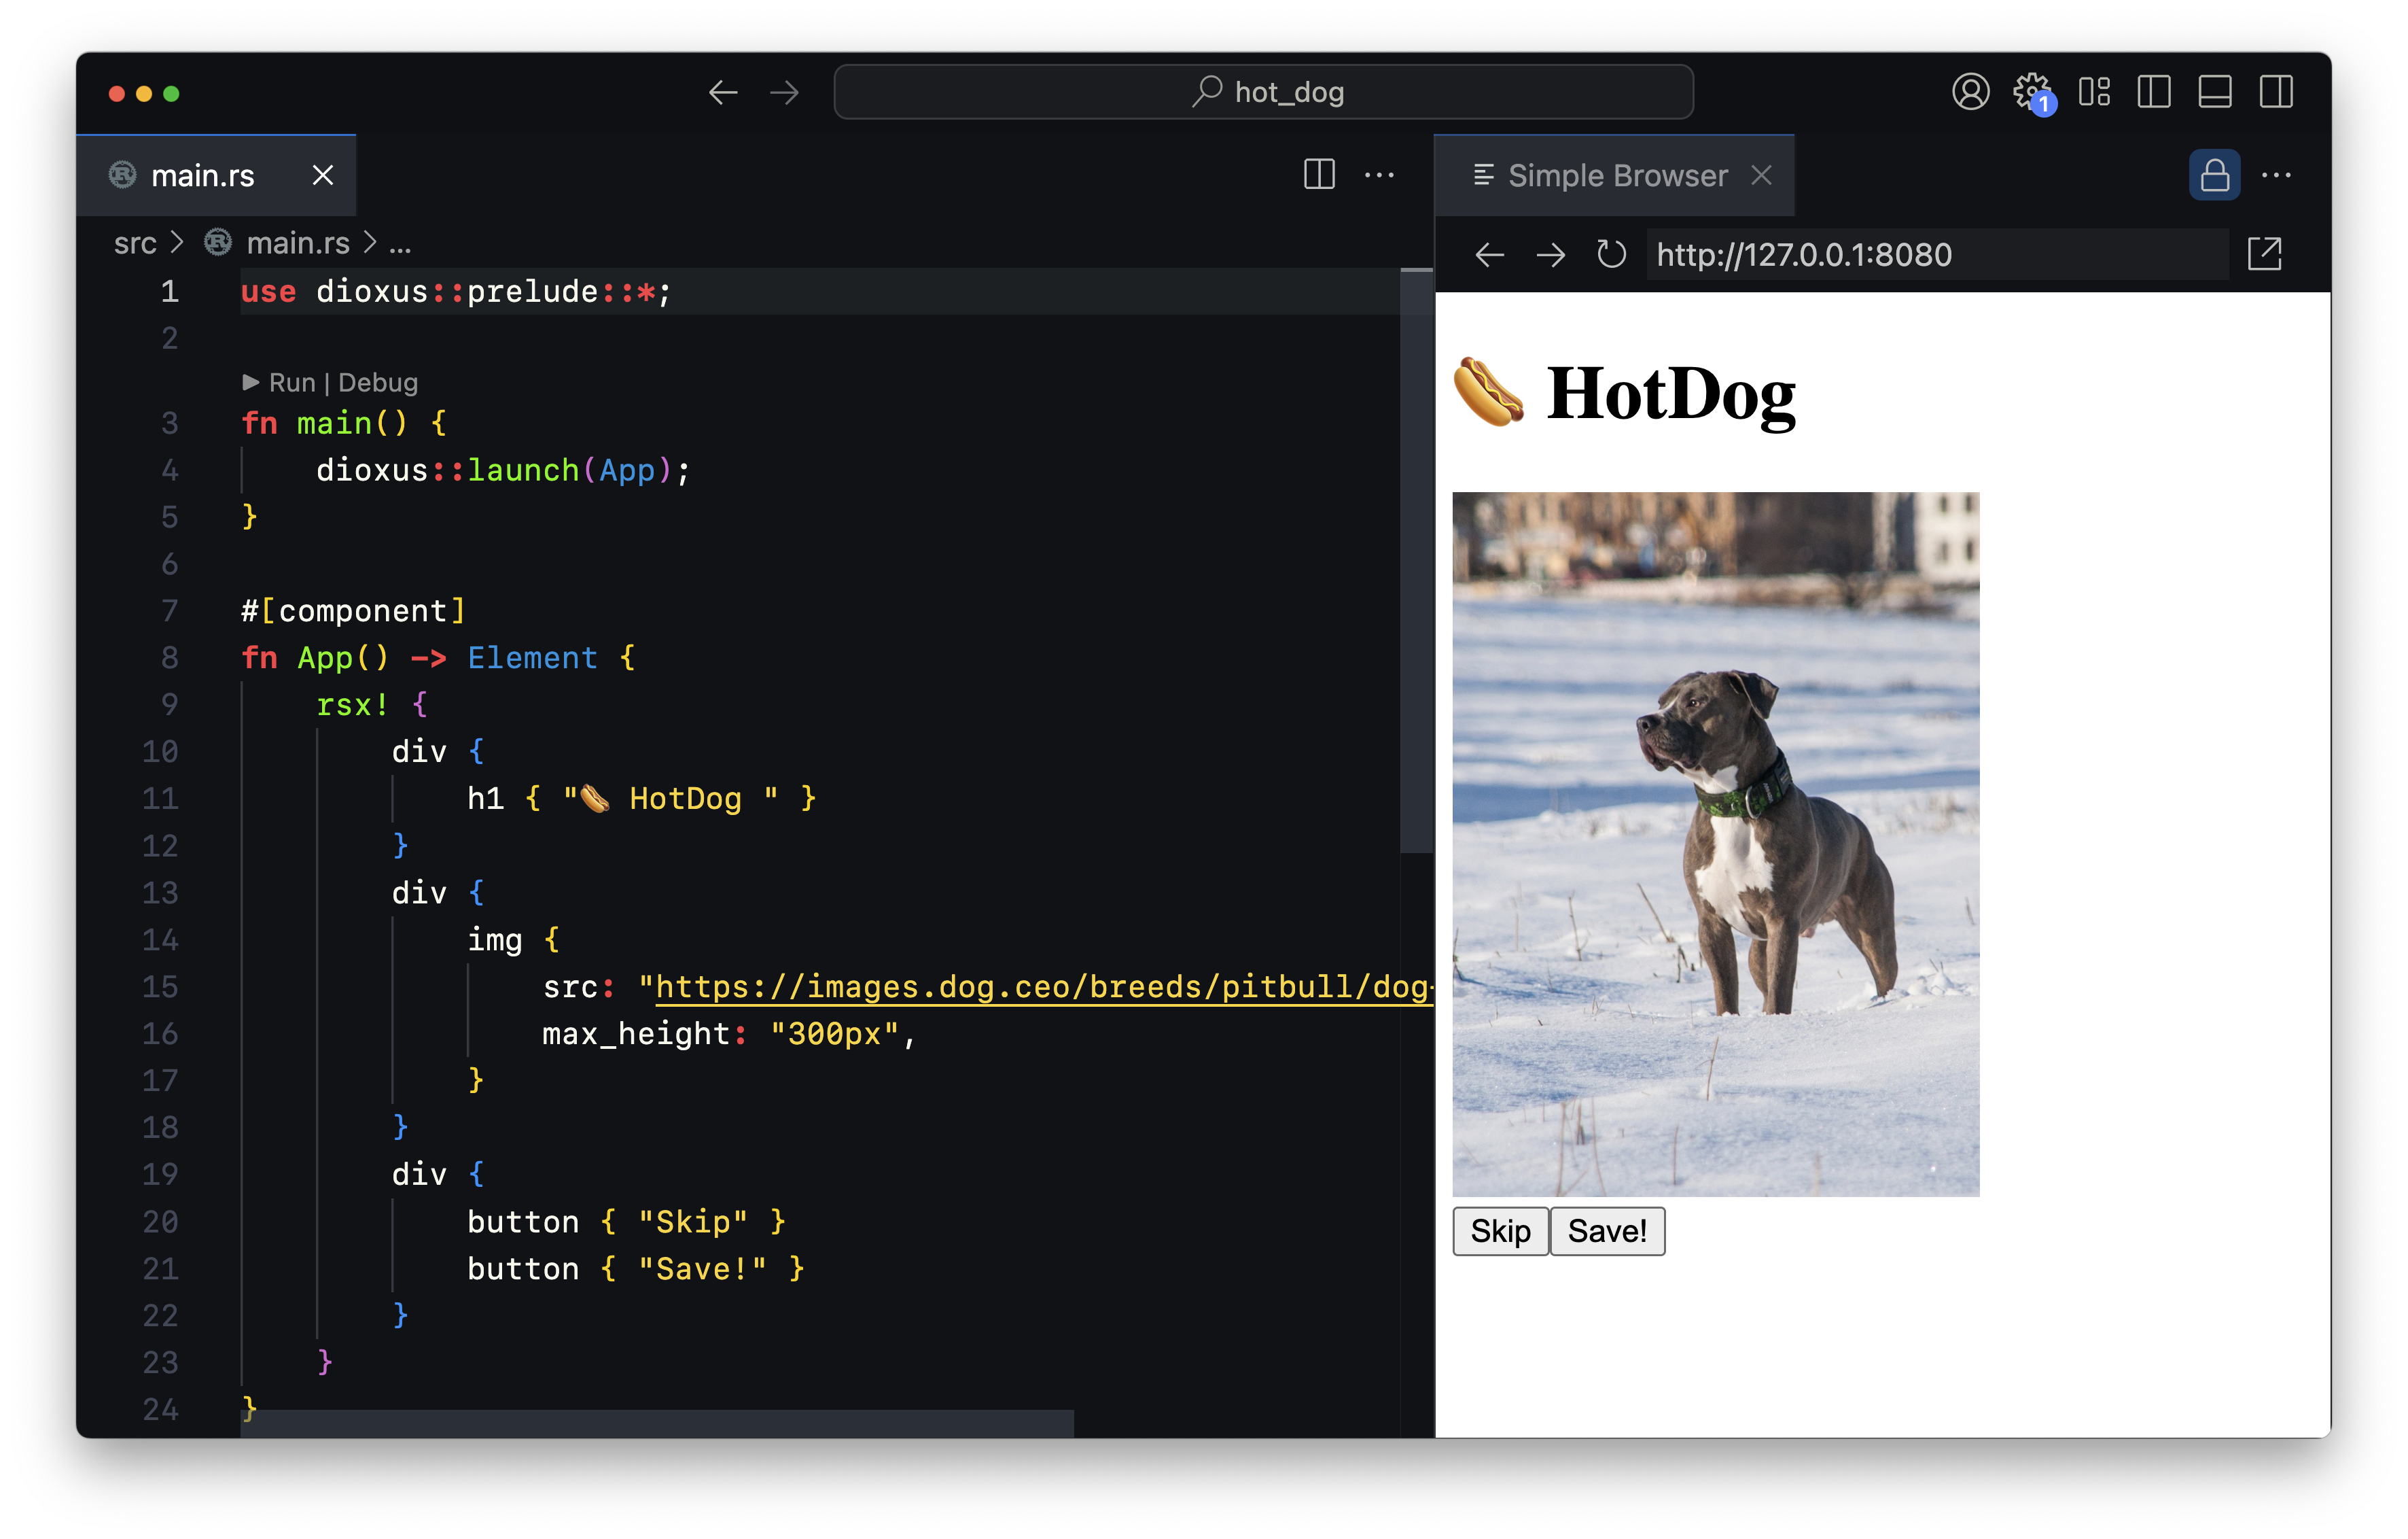Toggle the Secondary Side Bar
The width and height of the screenshot is (2408, 1539).
click(x=2277, y=92)
